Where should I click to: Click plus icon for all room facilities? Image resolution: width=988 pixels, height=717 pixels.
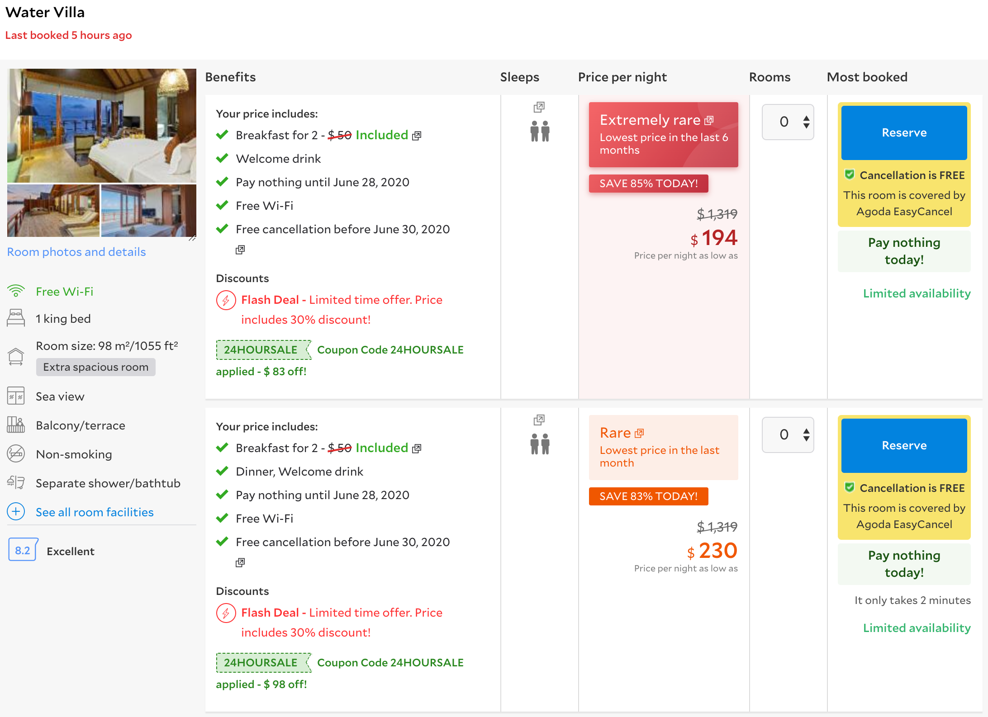16,512
